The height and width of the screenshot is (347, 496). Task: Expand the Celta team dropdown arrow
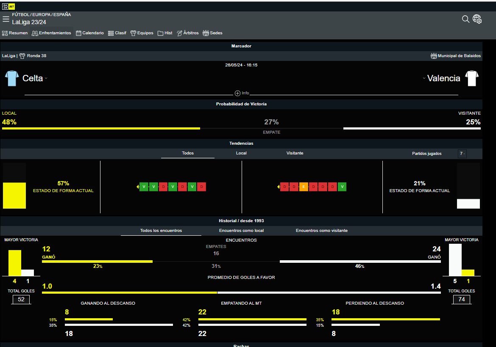pyautogui.click(x=46, y=78)
